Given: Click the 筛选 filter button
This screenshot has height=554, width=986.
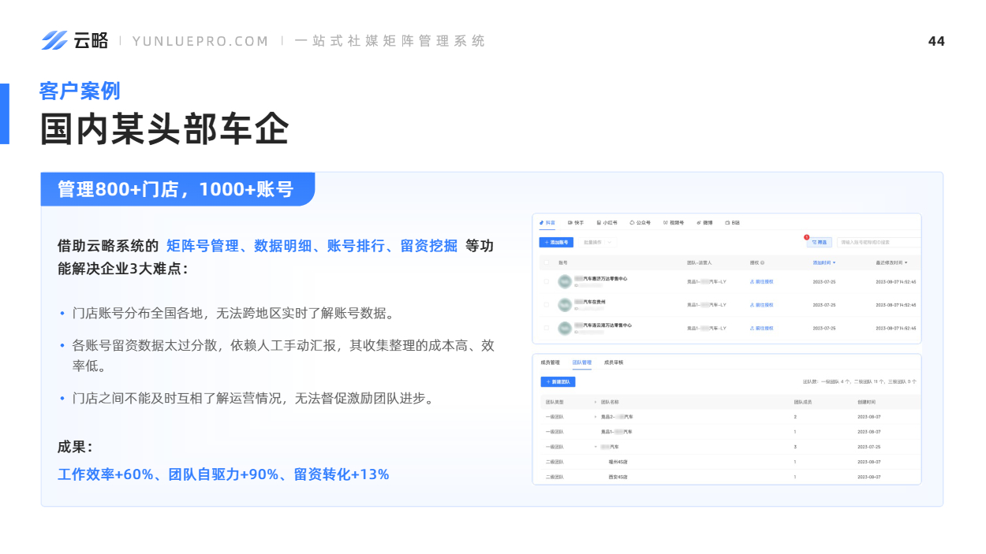Looking at the screenshot, I should point(820,243).
